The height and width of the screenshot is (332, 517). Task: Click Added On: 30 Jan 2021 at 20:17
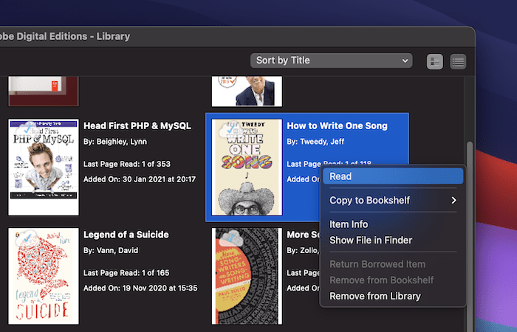[x=140, y=179]
